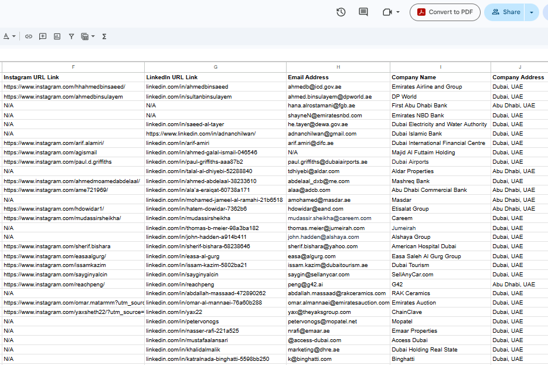Expand the table views dropdown arrow

pos(93,36)
